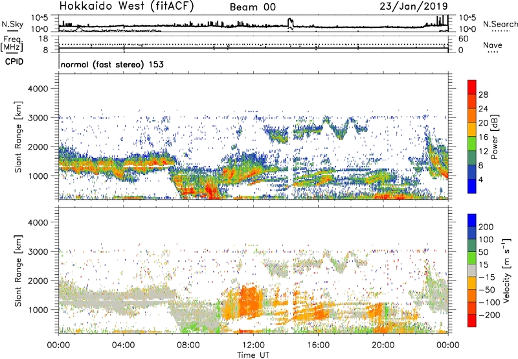Click the '04:00' time tick label
The height and width of the screenshot is (359, 518).
tap(123, 345)
